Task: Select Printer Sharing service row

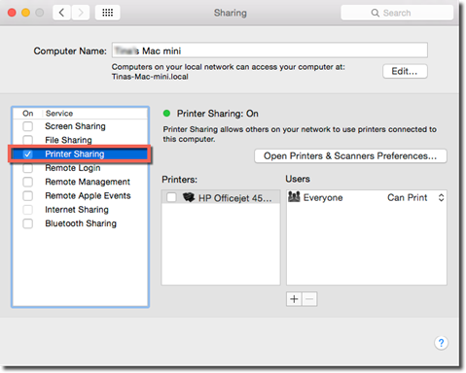Action: click(x=80, y=154)
